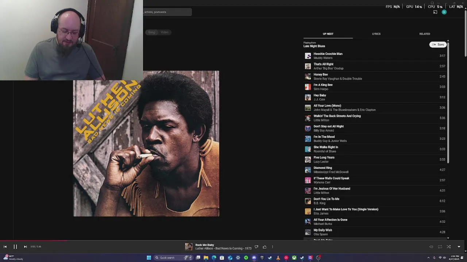Open Discord from the taskbar
The width and height of the screenshot is (467, 262).
coord(254,258)
